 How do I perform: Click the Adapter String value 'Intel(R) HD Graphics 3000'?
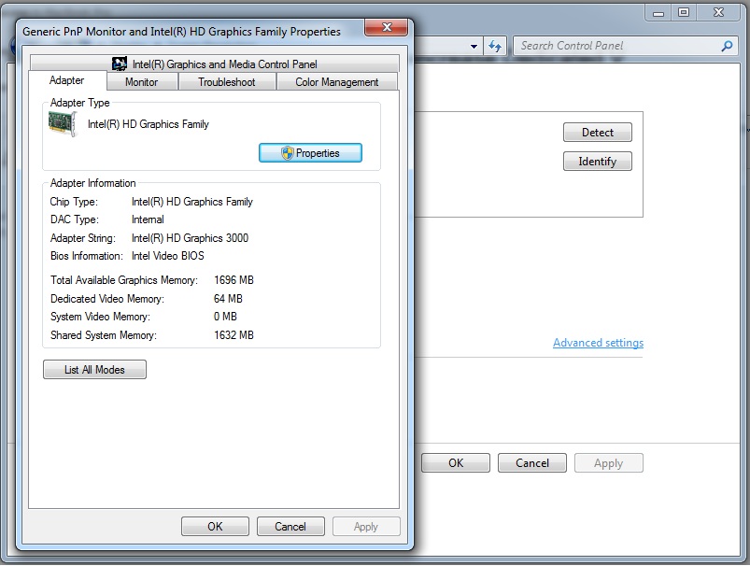tap(190, 238)
